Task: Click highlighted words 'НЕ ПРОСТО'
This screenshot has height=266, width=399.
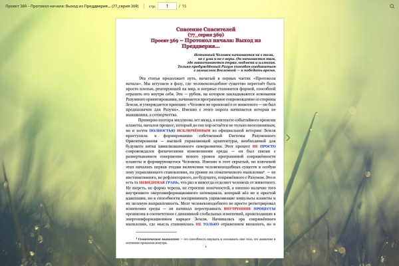Action: 264,146
